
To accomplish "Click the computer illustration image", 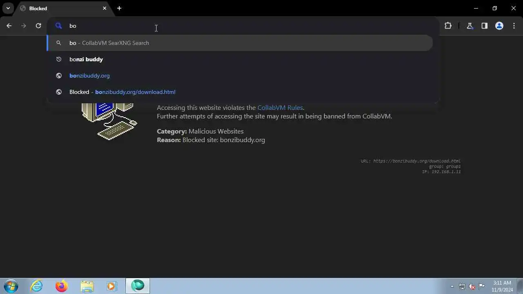I will [110, 122].
